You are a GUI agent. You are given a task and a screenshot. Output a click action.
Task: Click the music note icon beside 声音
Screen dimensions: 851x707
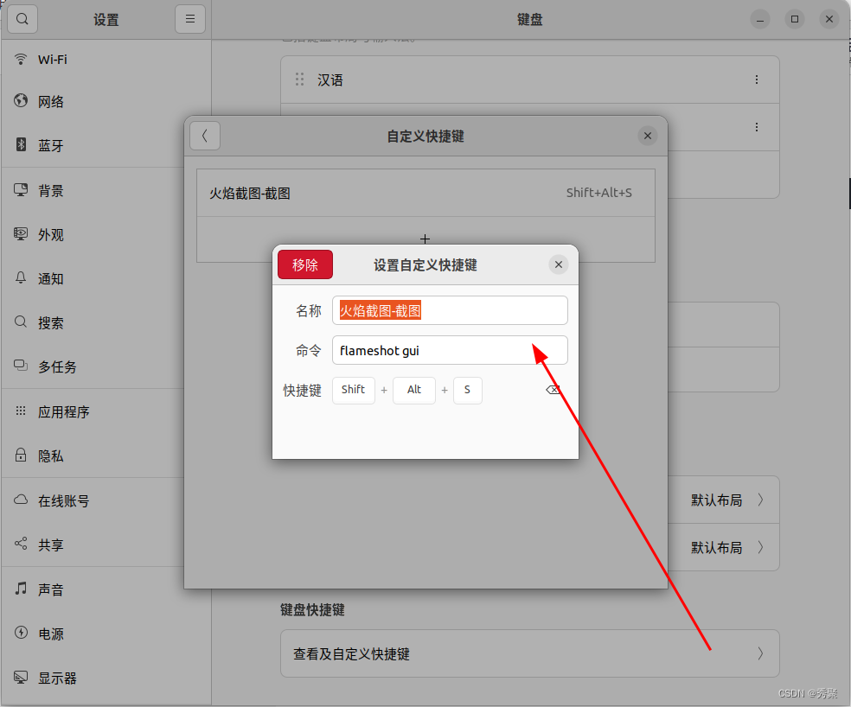(21, 589)
